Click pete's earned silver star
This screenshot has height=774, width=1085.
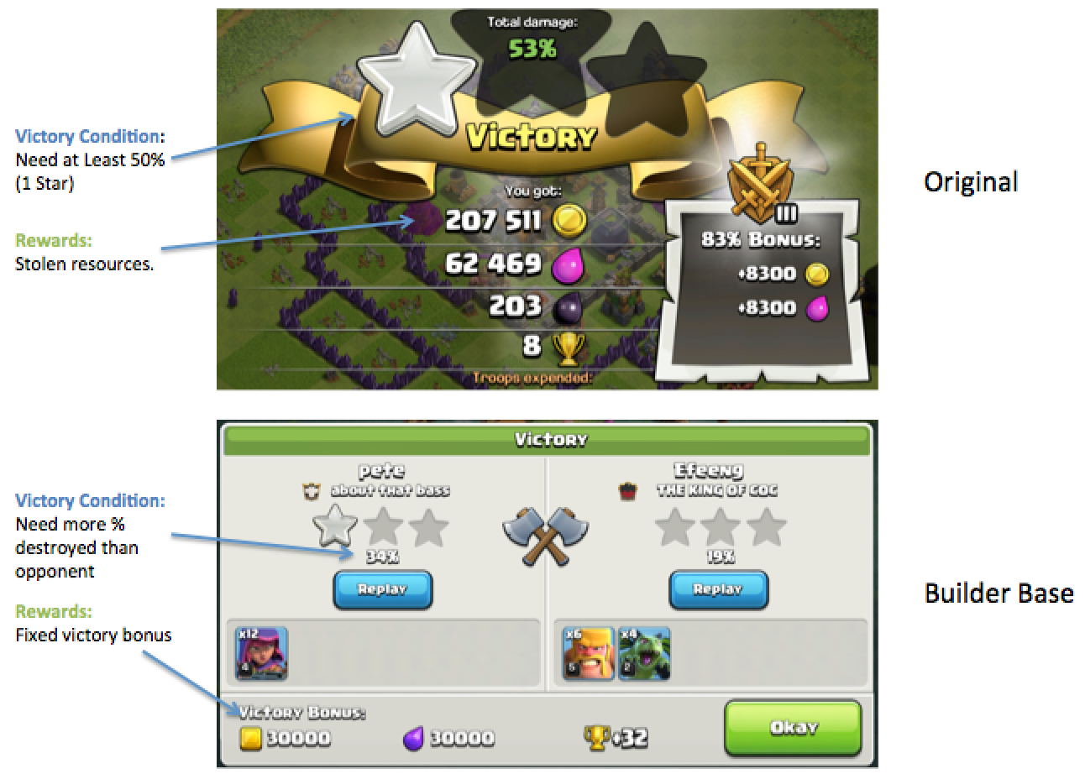tap(335, 527)
